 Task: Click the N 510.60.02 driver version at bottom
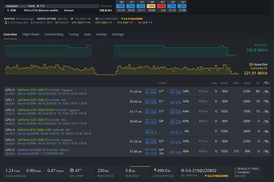(242, 172)
